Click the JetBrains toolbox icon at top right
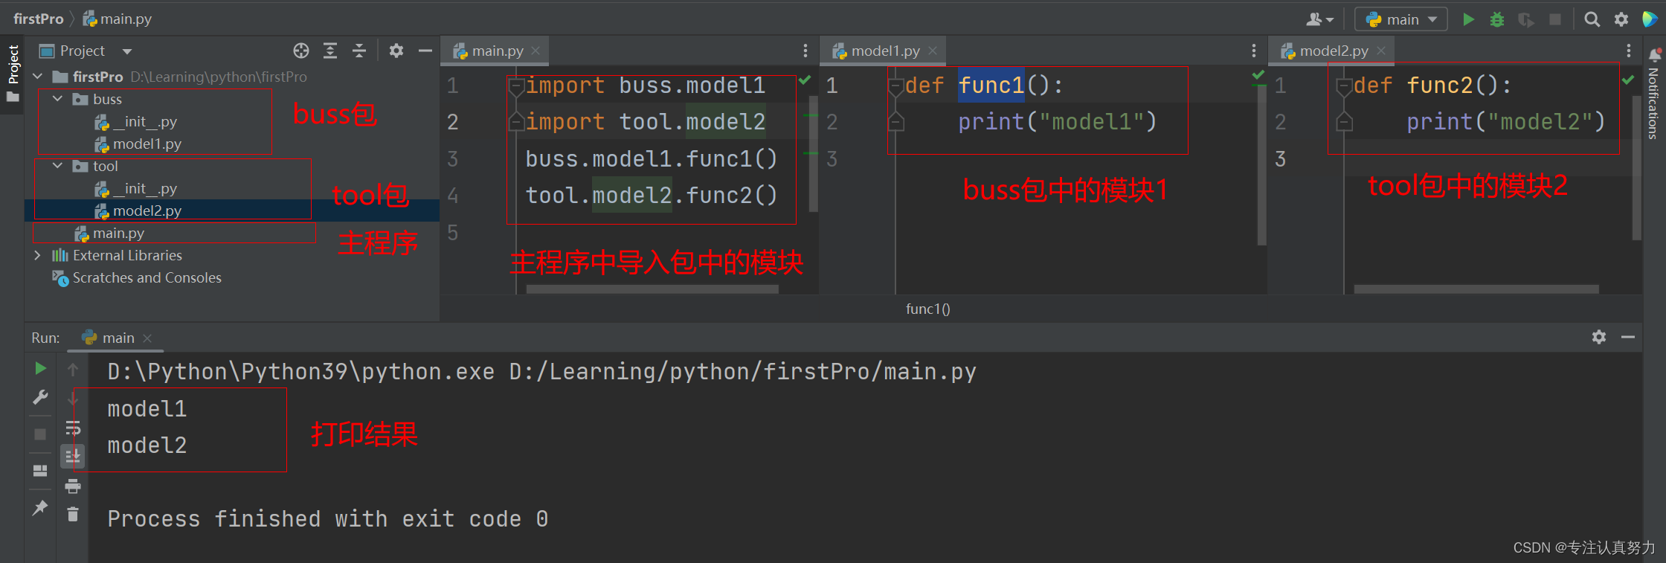Screen dimensions: 1666x563 coord(1650,19)
